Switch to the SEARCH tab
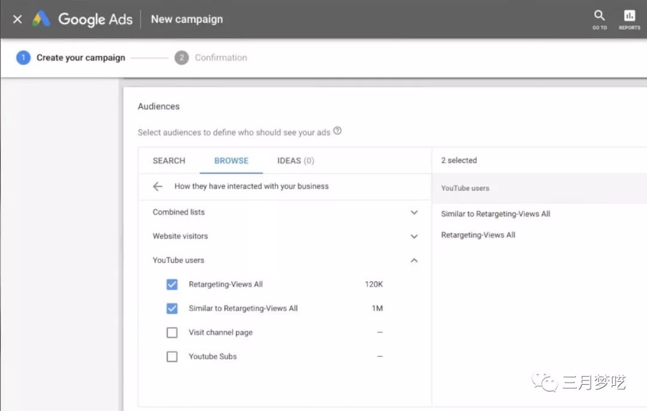The width and height of the screenshot is (647, 411). pyautogui.click(x=169, y=161)
